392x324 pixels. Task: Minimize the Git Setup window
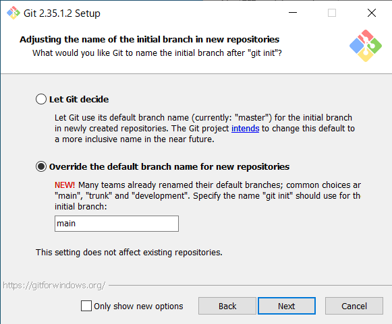pyautogui.click(x=293, y=13)
